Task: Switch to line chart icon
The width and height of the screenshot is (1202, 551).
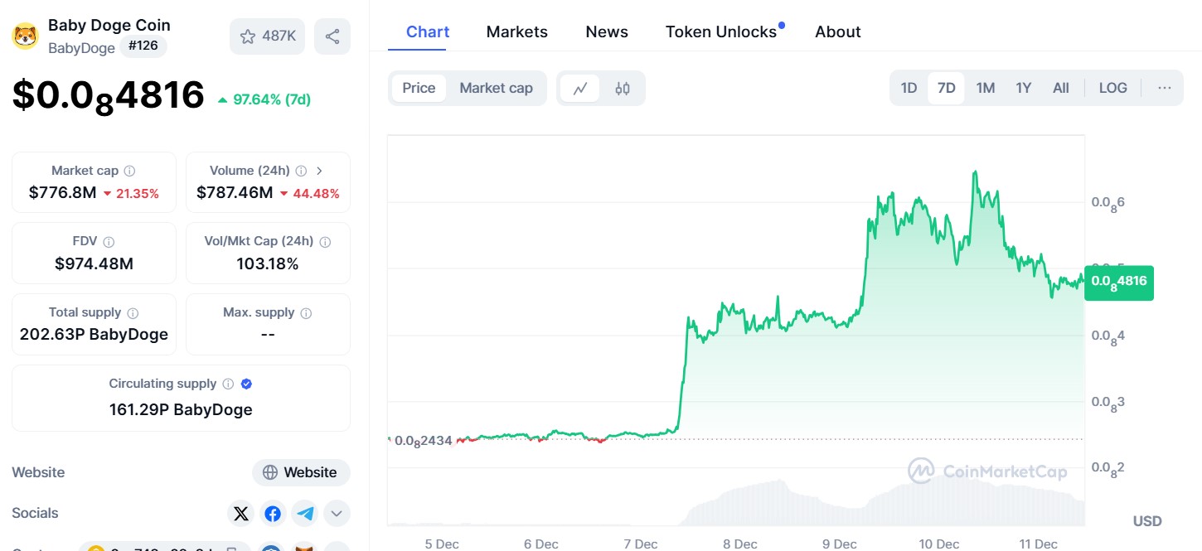Action: coord(580,88)
